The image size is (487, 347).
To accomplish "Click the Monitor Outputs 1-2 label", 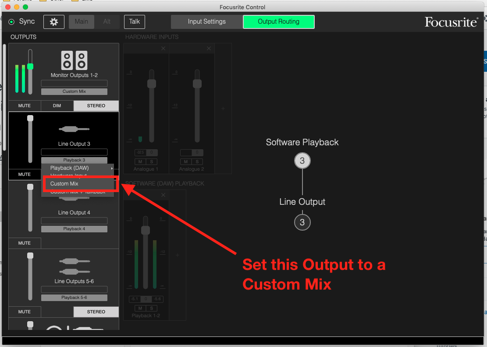I will (x=74, y=75).
